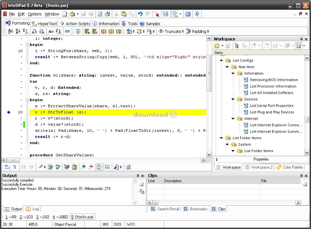The height and width of the screenshot is (229, 311).
Task: Click the hash-grid icon in Formatting toolbar
Action: pos(67,31)
